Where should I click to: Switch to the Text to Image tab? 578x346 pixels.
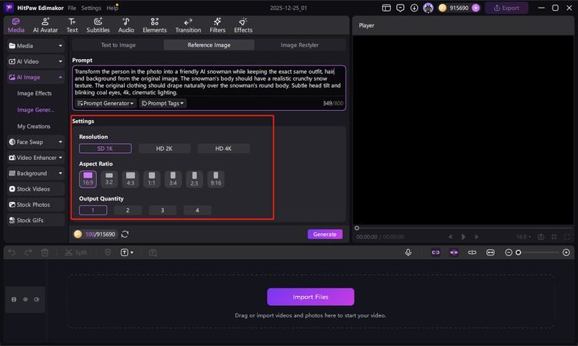(119, 45)
